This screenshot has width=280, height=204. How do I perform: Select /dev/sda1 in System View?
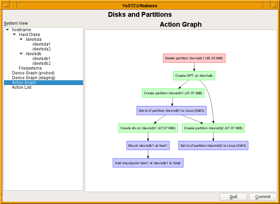pyautogui.click(x=41, y=44)
